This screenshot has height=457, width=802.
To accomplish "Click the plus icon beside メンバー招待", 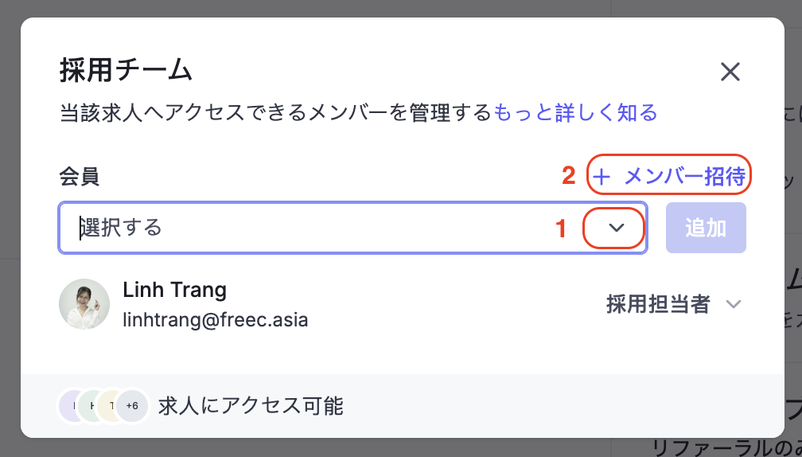I will pos(601,177).
